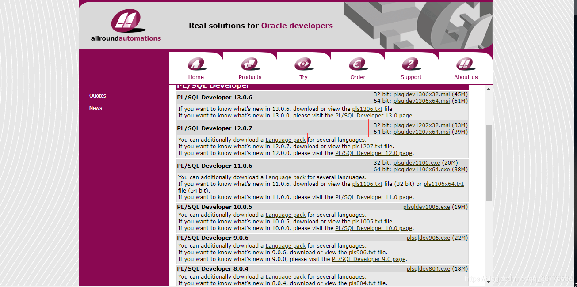Viewport: 577px width, 287px height.
Task: Go to About us tab label
Action: point(466,77)
